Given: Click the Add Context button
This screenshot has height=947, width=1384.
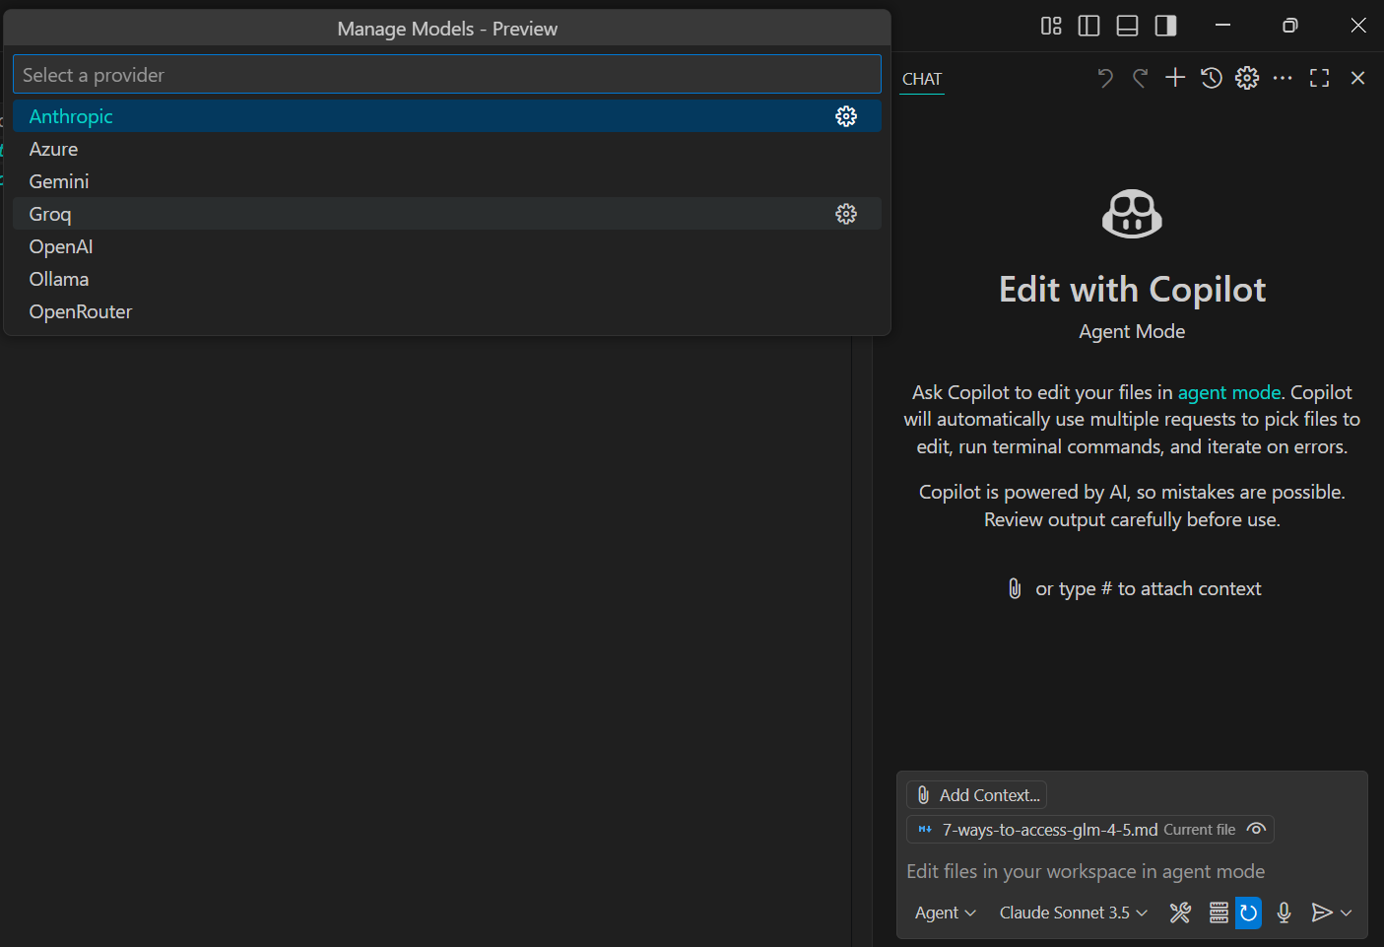Looking at the screenshot, I should 976,794.
